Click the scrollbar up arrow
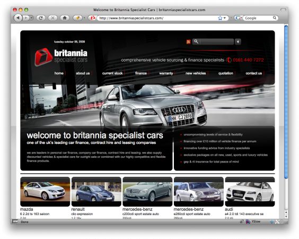This screenshot has width=299, height=239. pos(286,212)
